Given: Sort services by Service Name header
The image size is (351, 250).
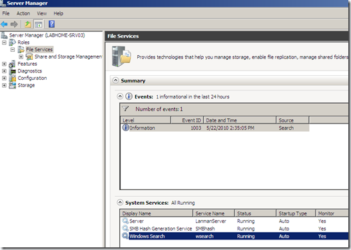Looking at the screenshot, I should coord(214,213).
